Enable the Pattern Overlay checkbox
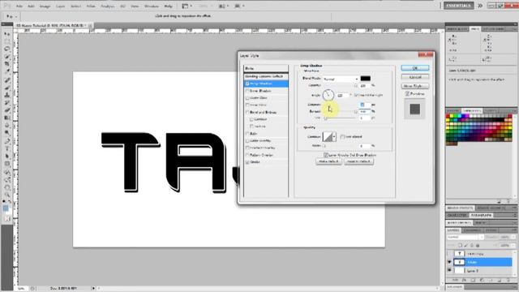Screen dimensions: 519x292 [247, 155]
